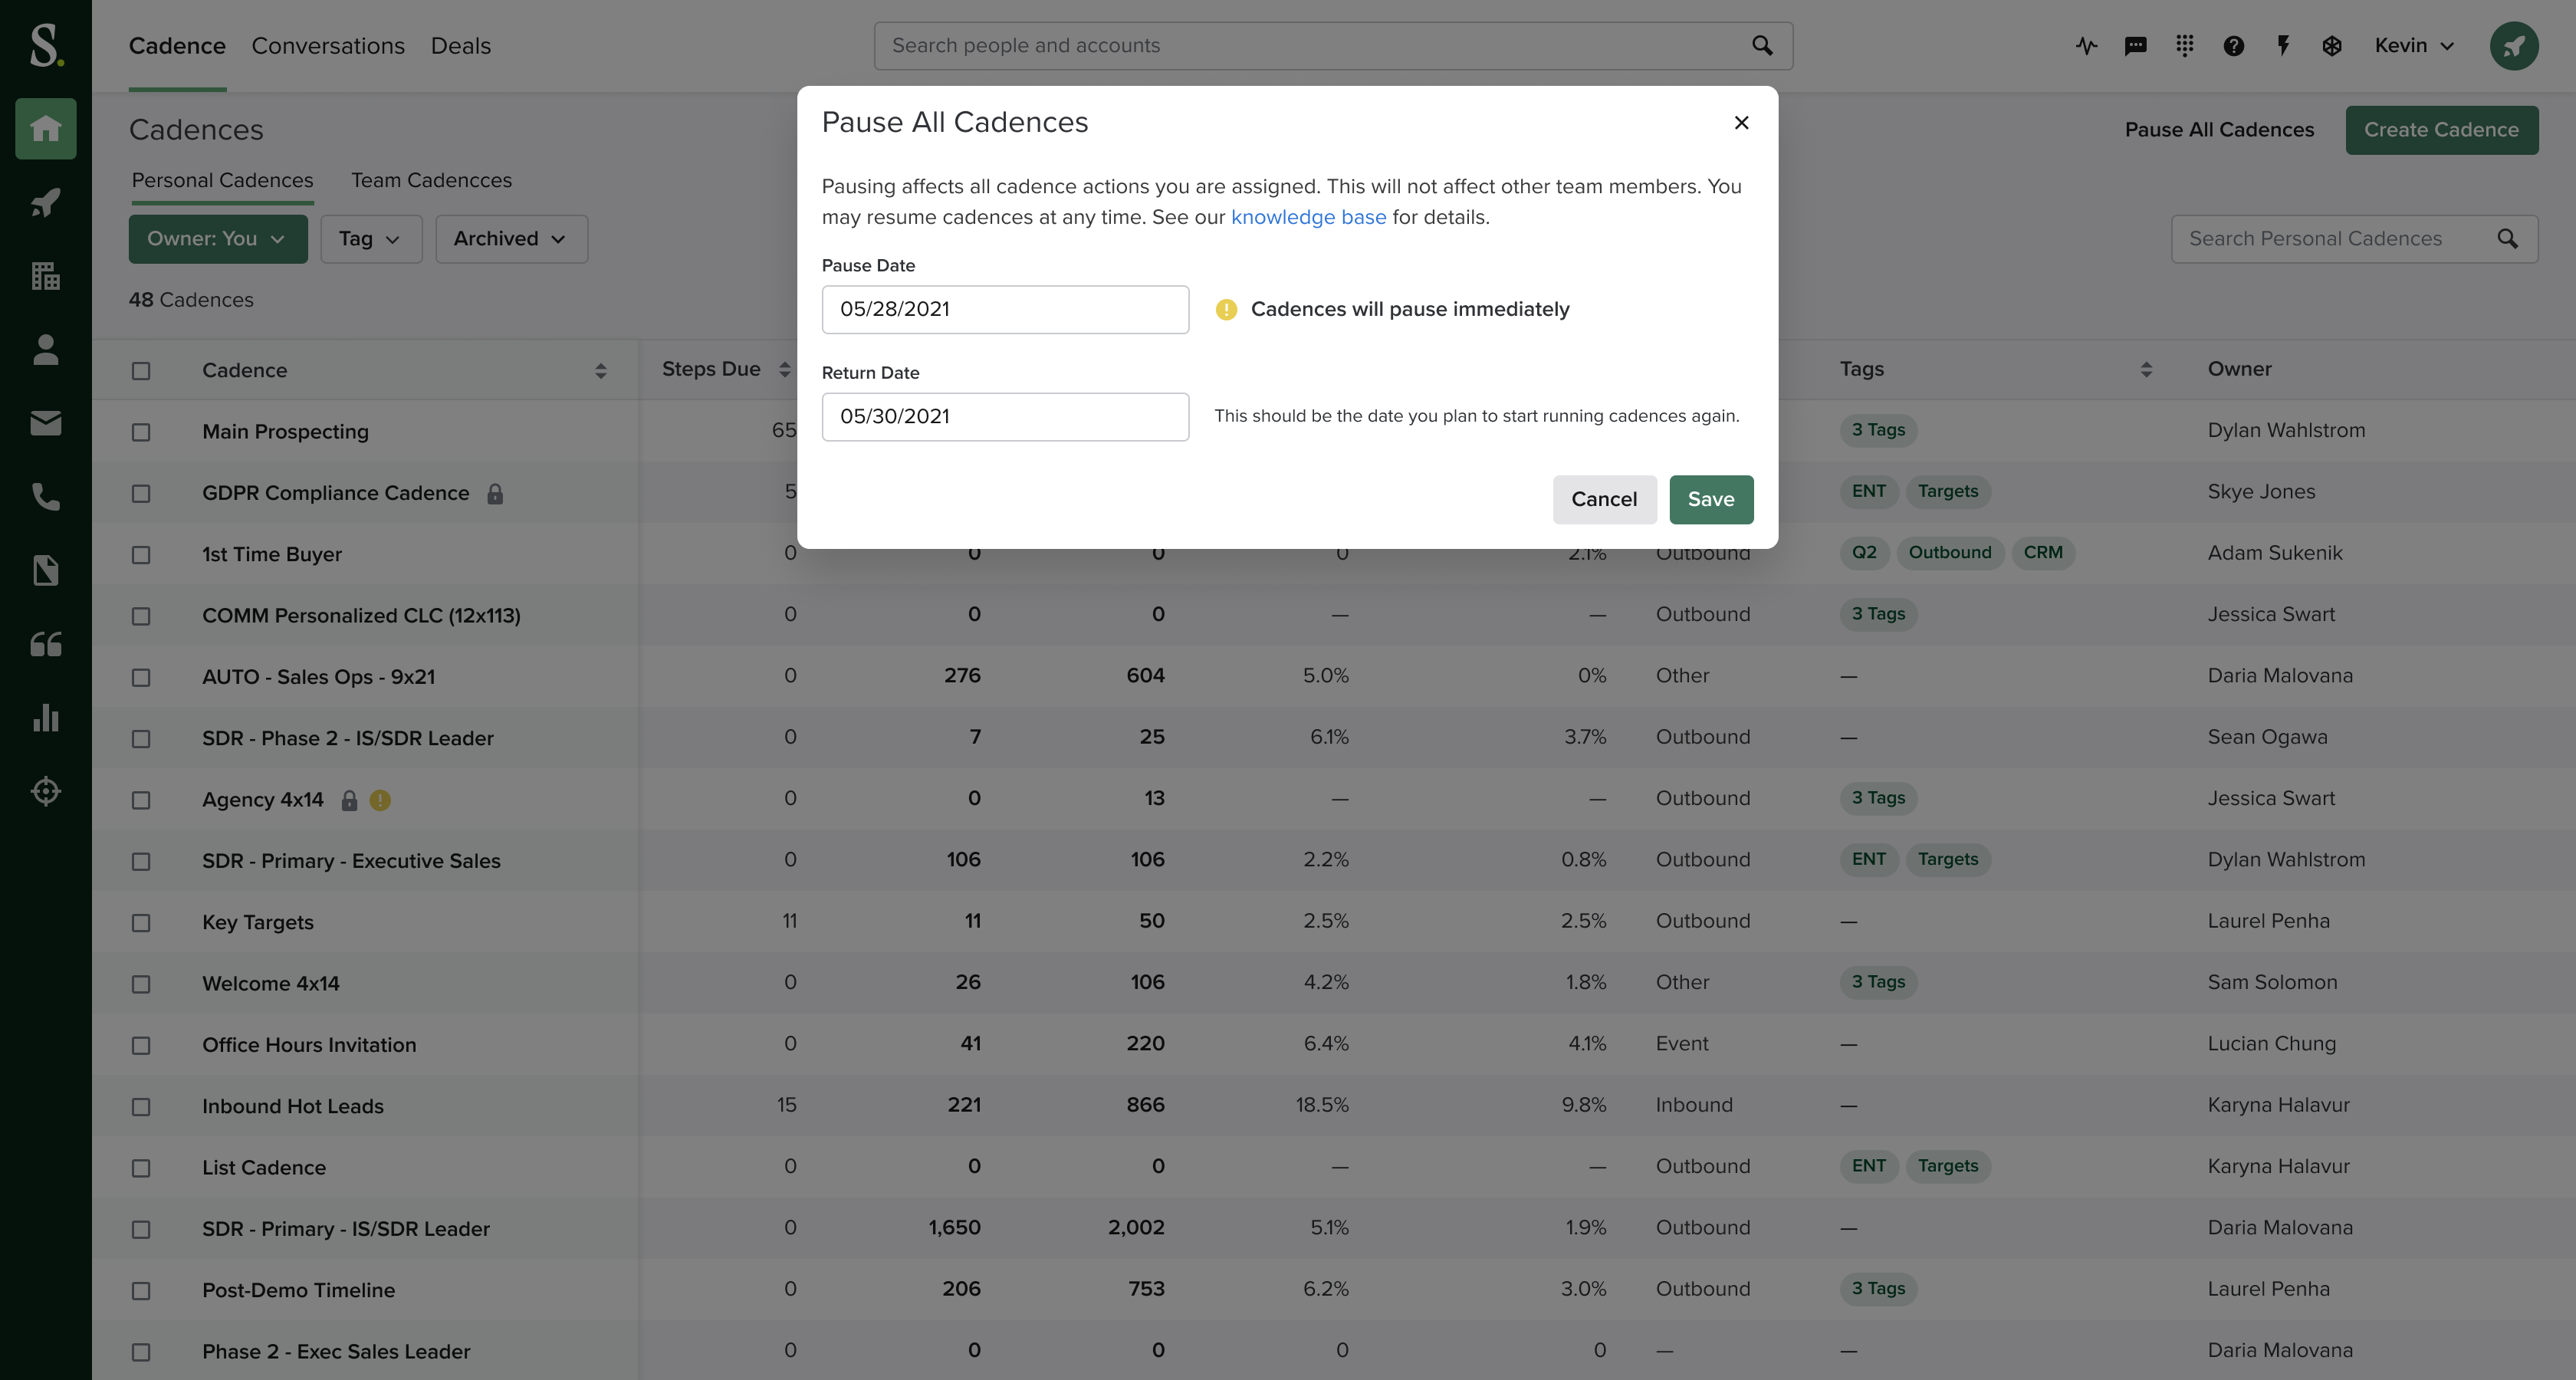Open the Phone calls icon in sidebar
Viewport: 2576px width, 1380px height.
coord(45,497)
